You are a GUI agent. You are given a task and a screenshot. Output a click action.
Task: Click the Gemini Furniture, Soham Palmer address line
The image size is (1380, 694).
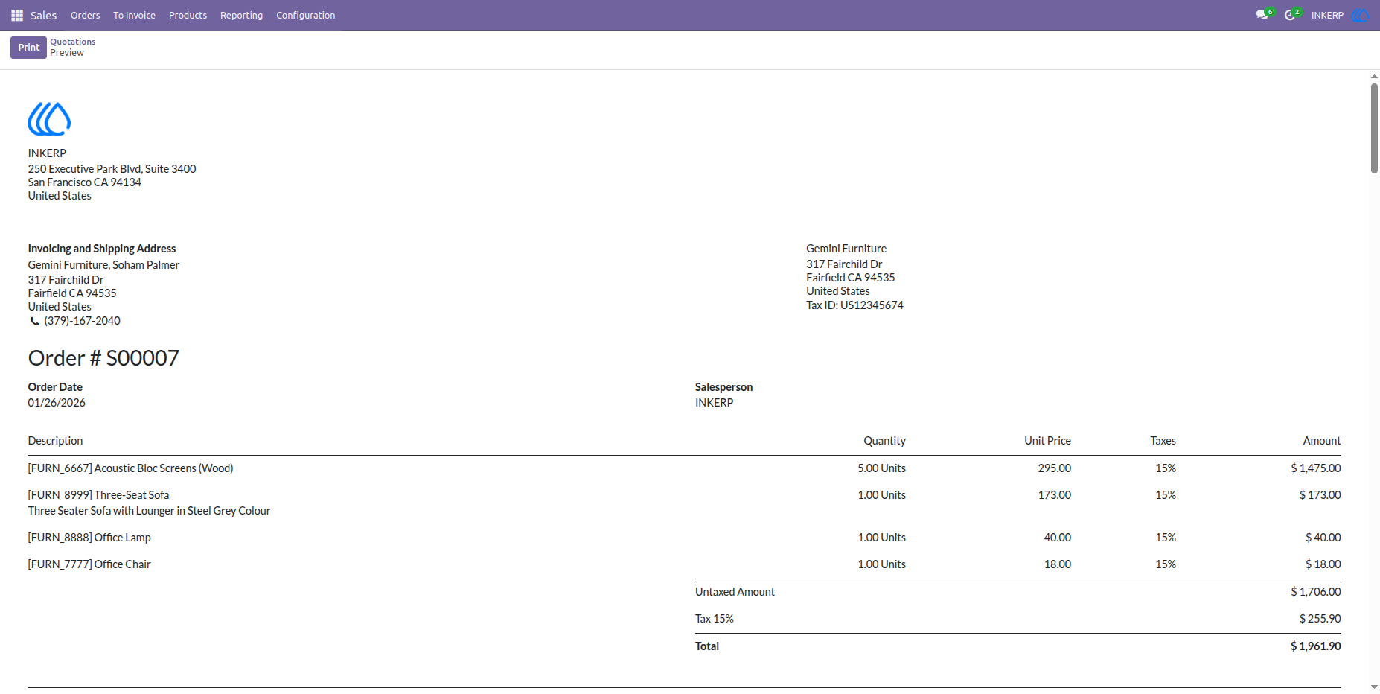(103, 265)
